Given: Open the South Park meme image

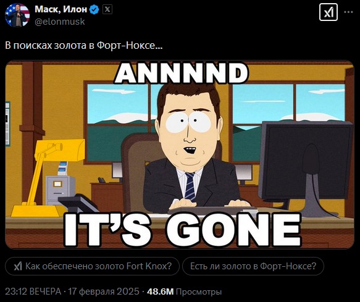Looking at the screenshot, I should pos(180,154).
